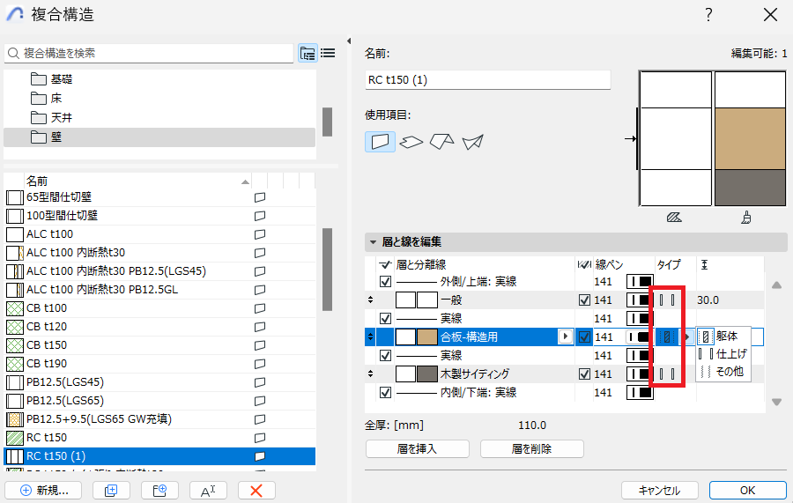Toggle slab usage icon under 使用項目

pyautogui.click(x=411, y=142)
